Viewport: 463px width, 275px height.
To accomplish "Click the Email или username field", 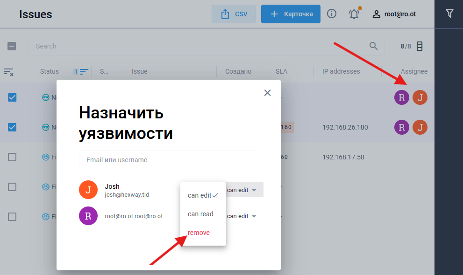I will pos(169,160).
